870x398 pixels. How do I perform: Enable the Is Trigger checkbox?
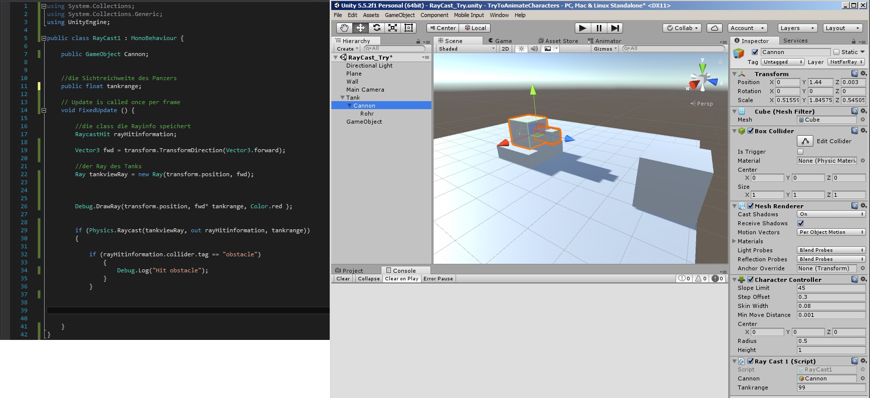tap(800, 152)
